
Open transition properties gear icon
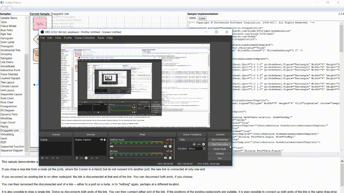pos(203,144)
